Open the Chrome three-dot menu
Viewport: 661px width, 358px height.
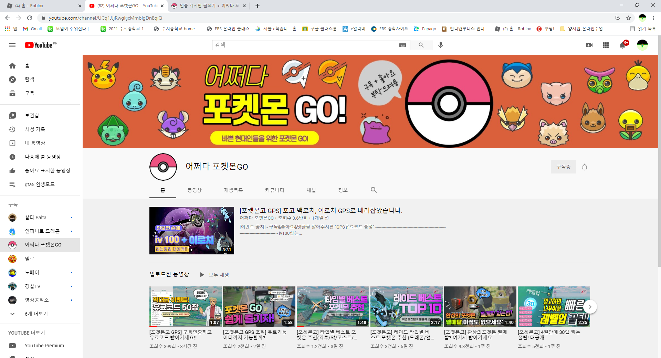click(x=653, y=18)
